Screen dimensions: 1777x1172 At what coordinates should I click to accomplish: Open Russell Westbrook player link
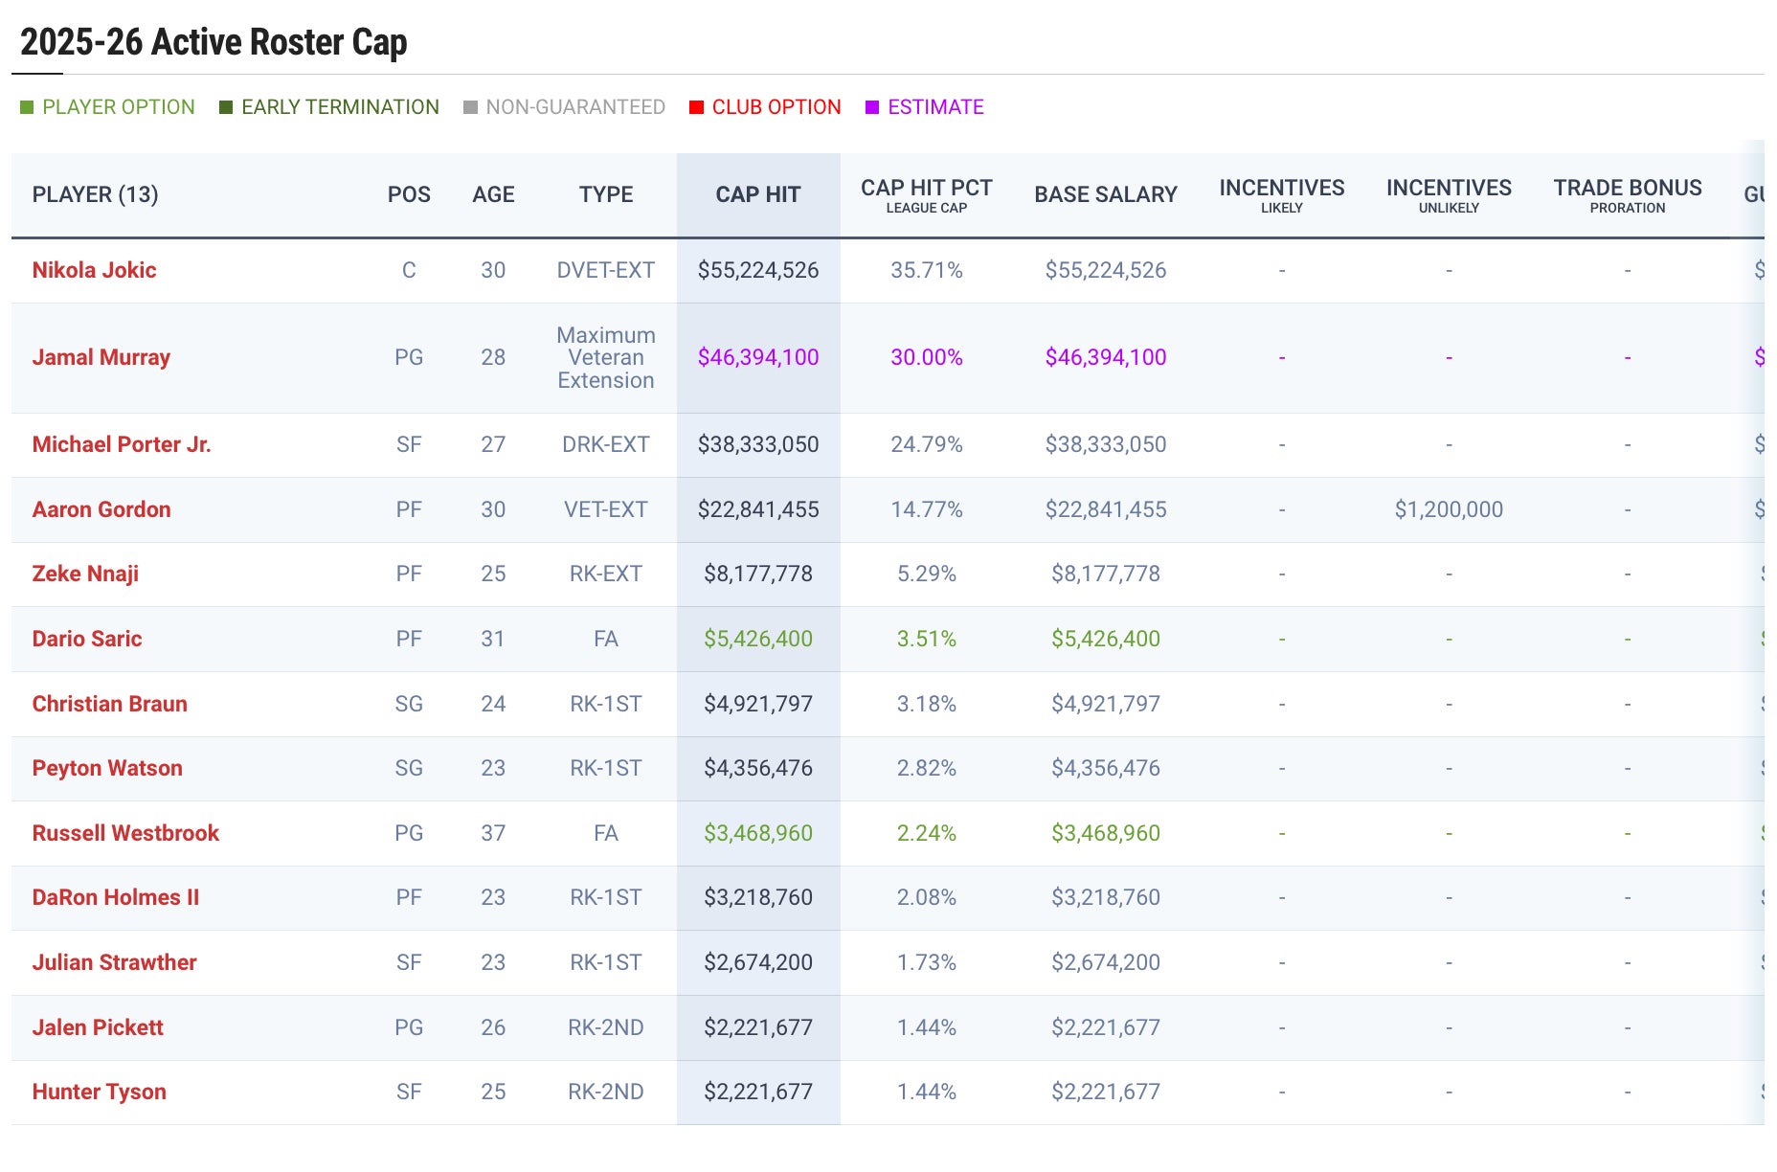point(125,833)
